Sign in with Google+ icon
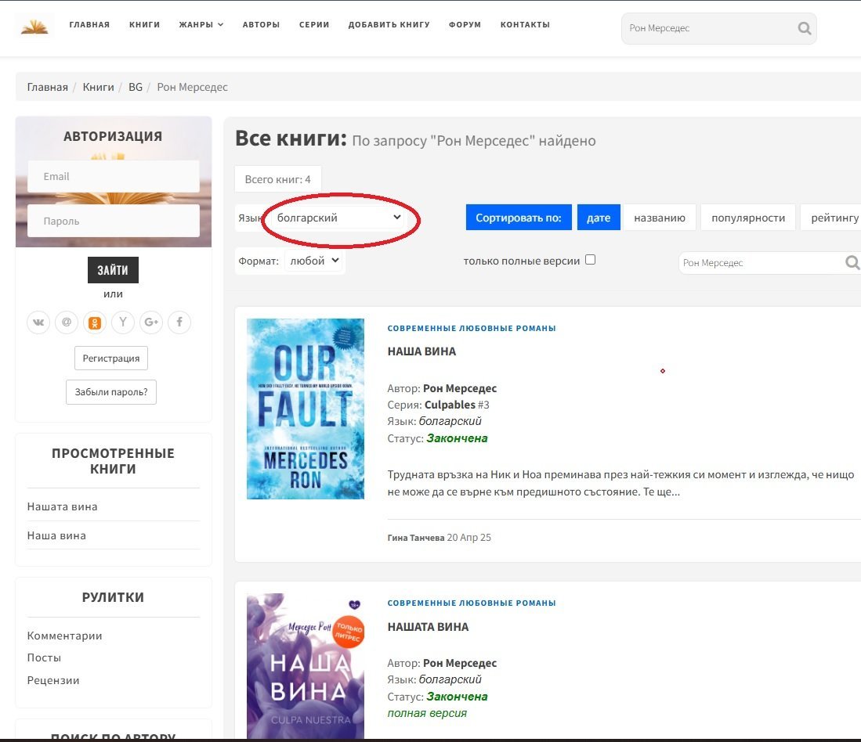The image size is (861, 742). point(151,322)
